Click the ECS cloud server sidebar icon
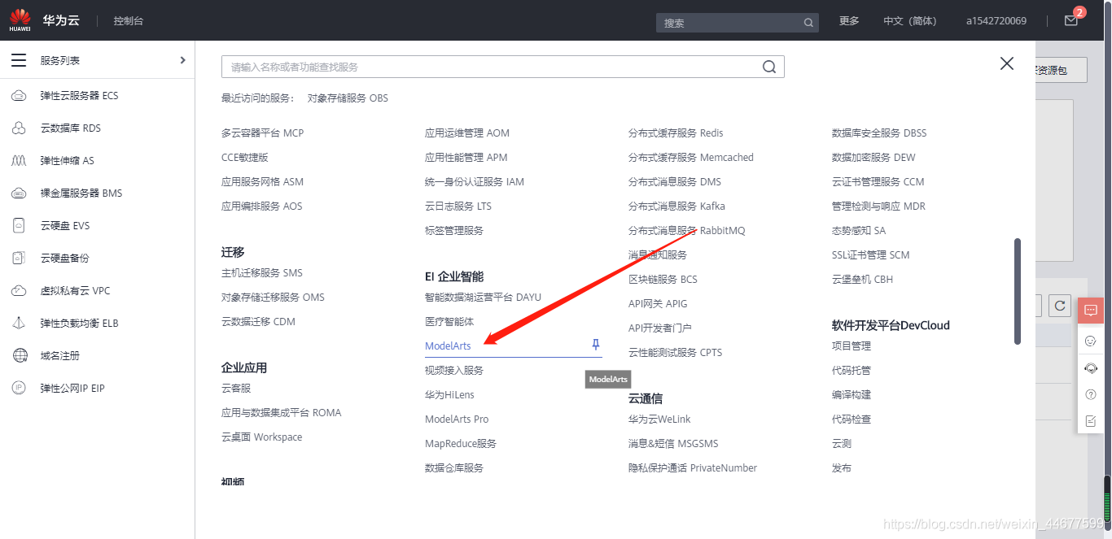Image resolution: width=1112 pixels, height=539 pixels. 19,96
